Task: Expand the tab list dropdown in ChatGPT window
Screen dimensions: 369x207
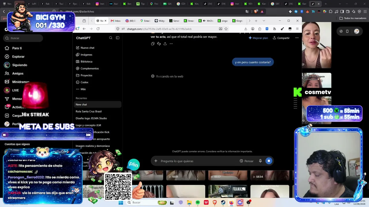Action: (x=263, y=21)
